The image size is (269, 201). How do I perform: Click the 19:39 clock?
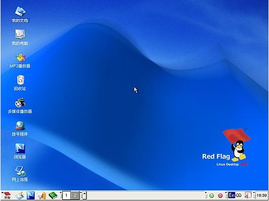click(262, 195)
